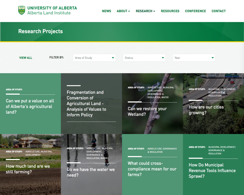Open the RESEARCH menu
The image size is (244, 195).
[145, 11]
